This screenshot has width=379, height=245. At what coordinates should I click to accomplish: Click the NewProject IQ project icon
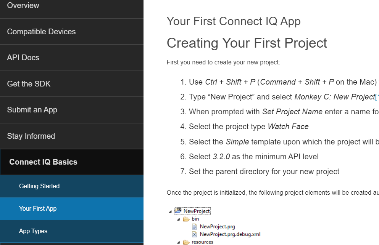(x=178, y=211)
